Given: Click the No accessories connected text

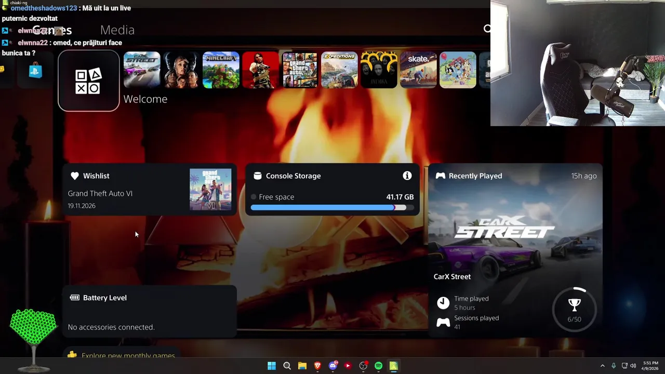Looking at the screenshot, I should coord(111,327).
